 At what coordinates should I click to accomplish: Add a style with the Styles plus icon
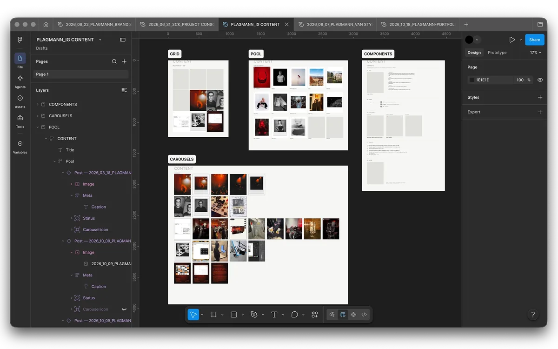click(540, 97)
